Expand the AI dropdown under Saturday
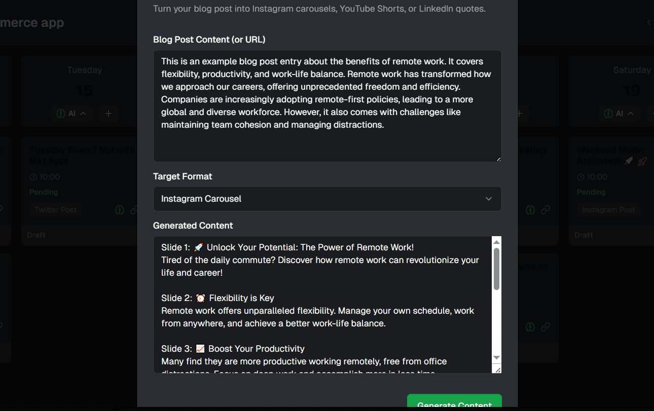Screen dimensions: 654x411 pos(620,114)
